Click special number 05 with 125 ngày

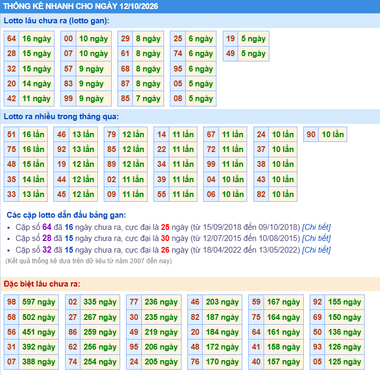click(x=318, y=362)
